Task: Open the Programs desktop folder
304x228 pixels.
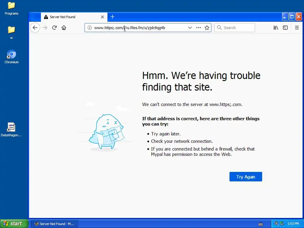Action: (x=12, y=9)
